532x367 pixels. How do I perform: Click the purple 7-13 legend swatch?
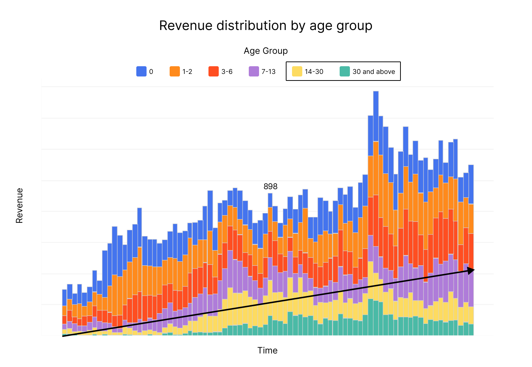point(254,71)
